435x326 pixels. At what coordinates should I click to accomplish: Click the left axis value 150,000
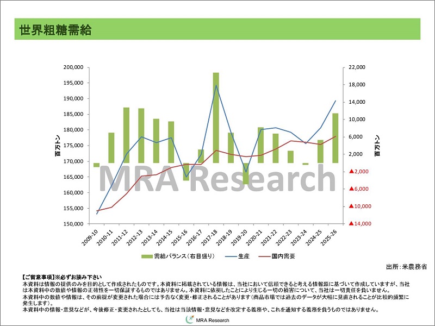pos(73,224)
